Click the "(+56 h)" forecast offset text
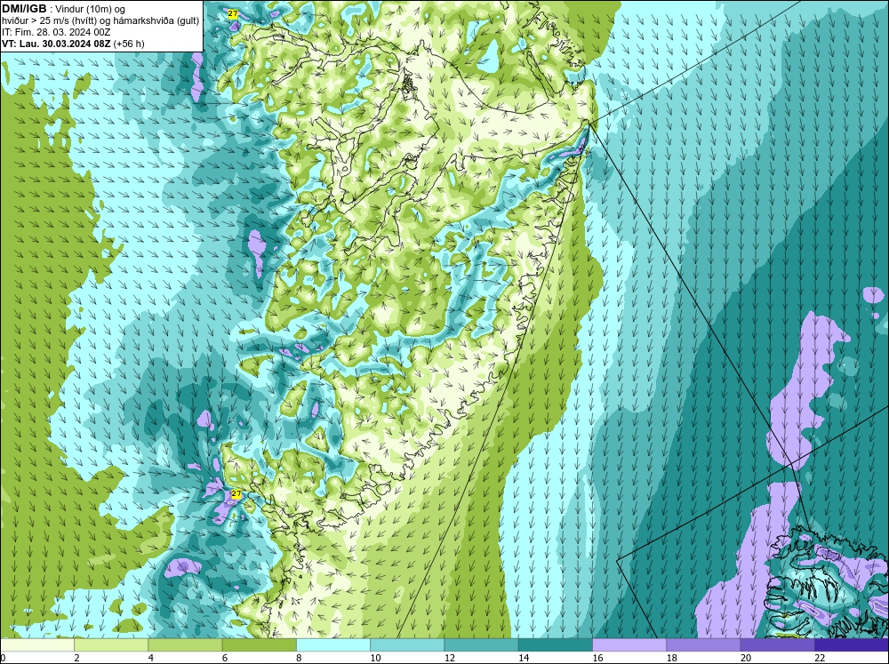889x664 pixels. point(129,44)
